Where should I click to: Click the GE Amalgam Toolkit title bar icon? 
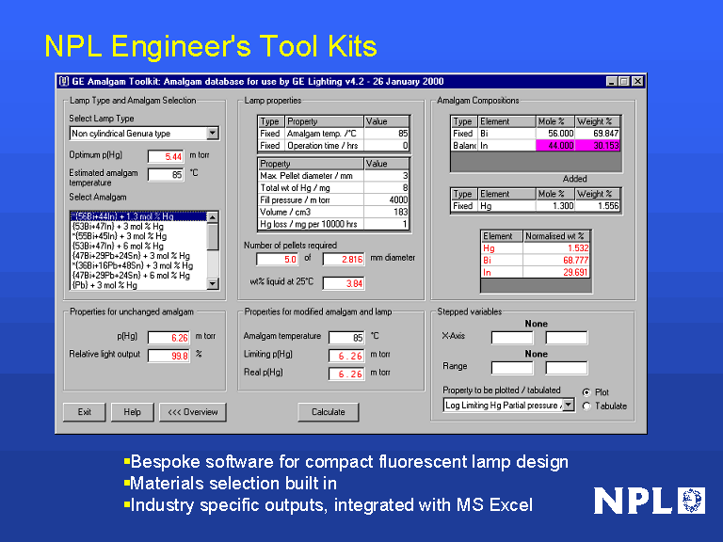point(65,82)
